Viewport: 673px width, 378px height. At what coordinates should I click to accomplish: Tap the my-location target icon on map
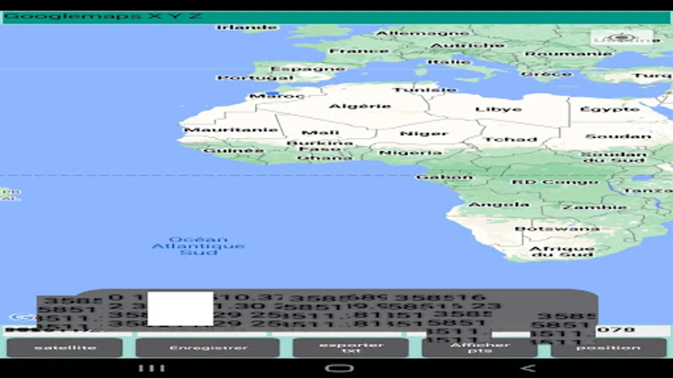point(622,38)
